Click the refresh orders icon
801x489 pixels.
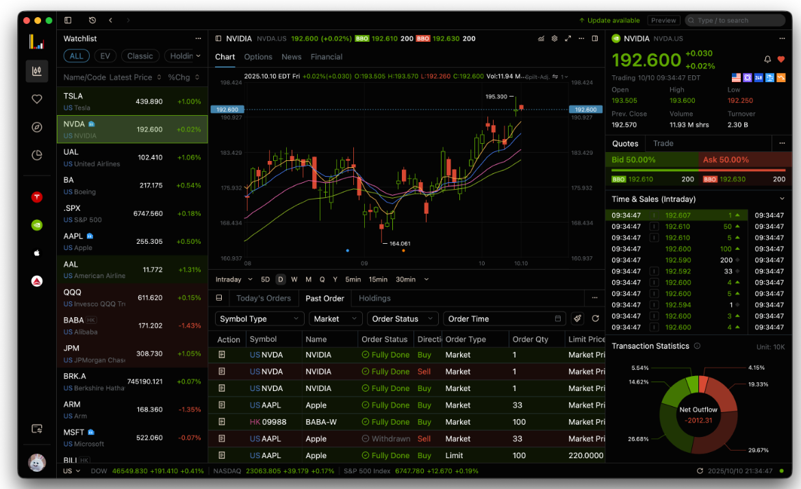tap(595, 318)
